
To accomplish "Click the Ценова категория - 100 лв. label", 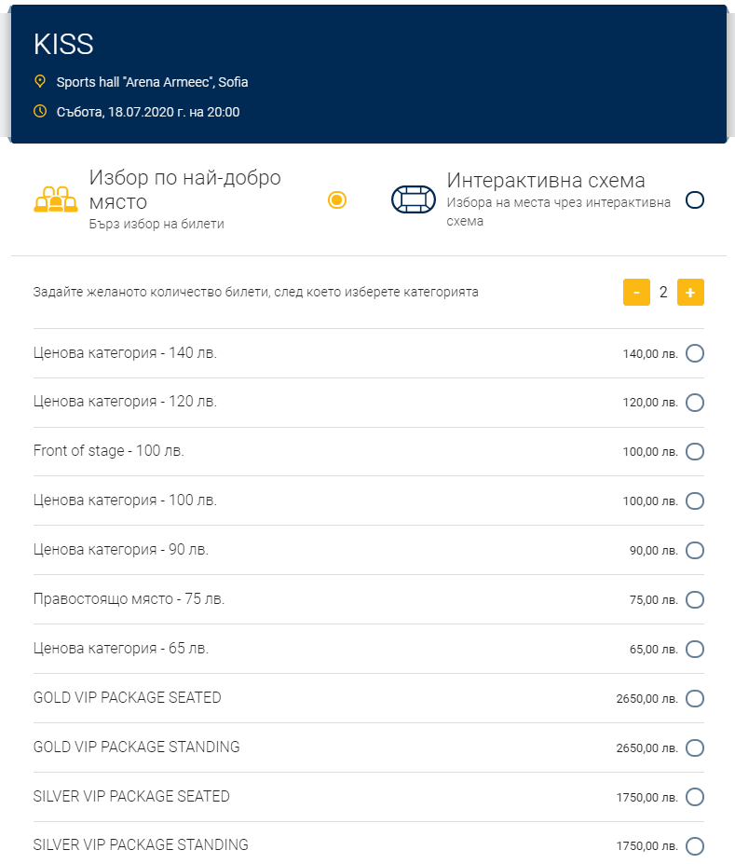I will pyautogui.click(x=125, y=500).
